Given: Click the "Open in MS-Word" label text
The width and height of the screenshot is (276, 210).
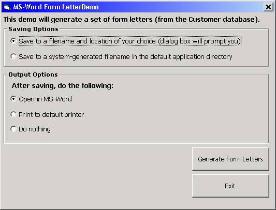Looking at the screenshot, I should coord(45,99).
